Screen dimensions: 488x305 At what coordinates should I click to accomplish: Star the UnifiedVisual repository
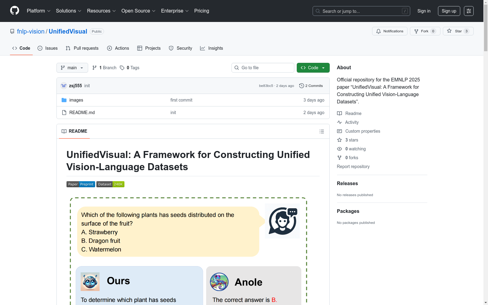click(x=458, y=31)
